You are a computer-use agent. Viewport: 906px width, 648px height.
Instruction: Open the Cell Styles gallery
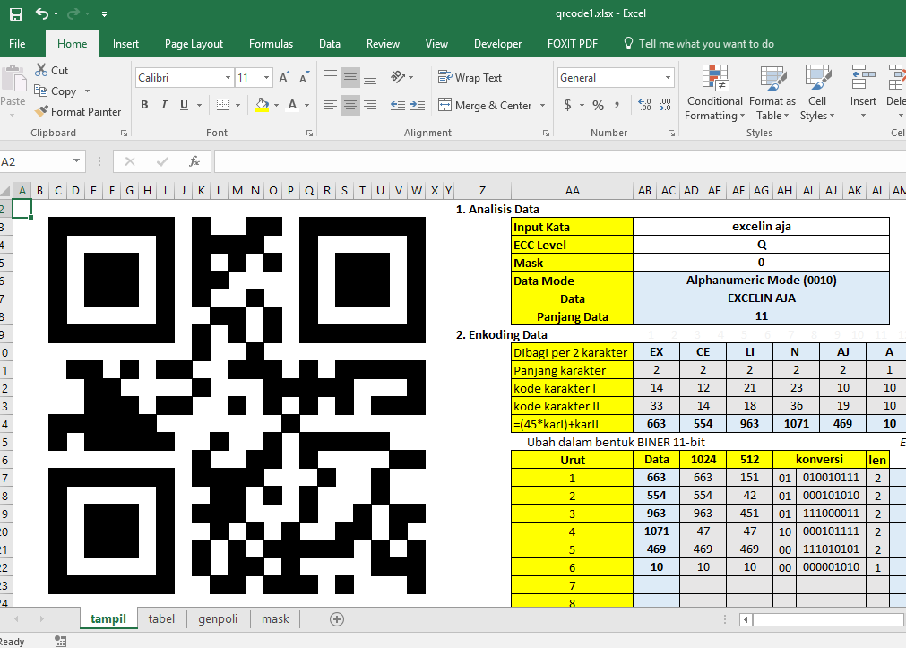817,92
